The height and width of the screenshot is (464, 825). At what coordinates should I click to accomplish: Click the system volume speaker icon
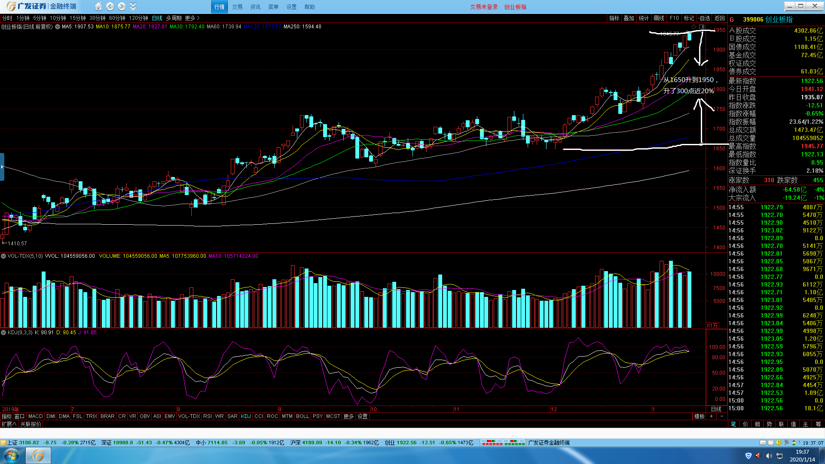[x=769, y=456]
